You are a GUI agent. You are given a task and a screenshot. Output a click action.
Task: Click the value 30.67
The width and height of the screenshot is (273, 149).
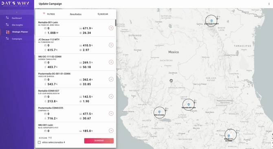pyautogui.click(x=87, y=118)
